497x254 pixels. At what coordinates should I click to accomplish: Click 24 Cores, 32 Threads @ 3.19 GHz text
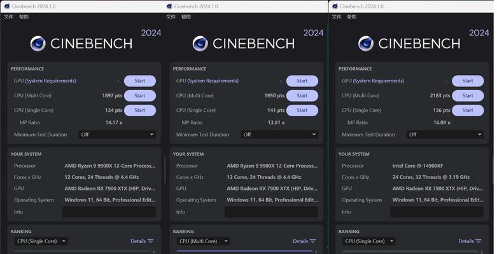tap(431, 177)
